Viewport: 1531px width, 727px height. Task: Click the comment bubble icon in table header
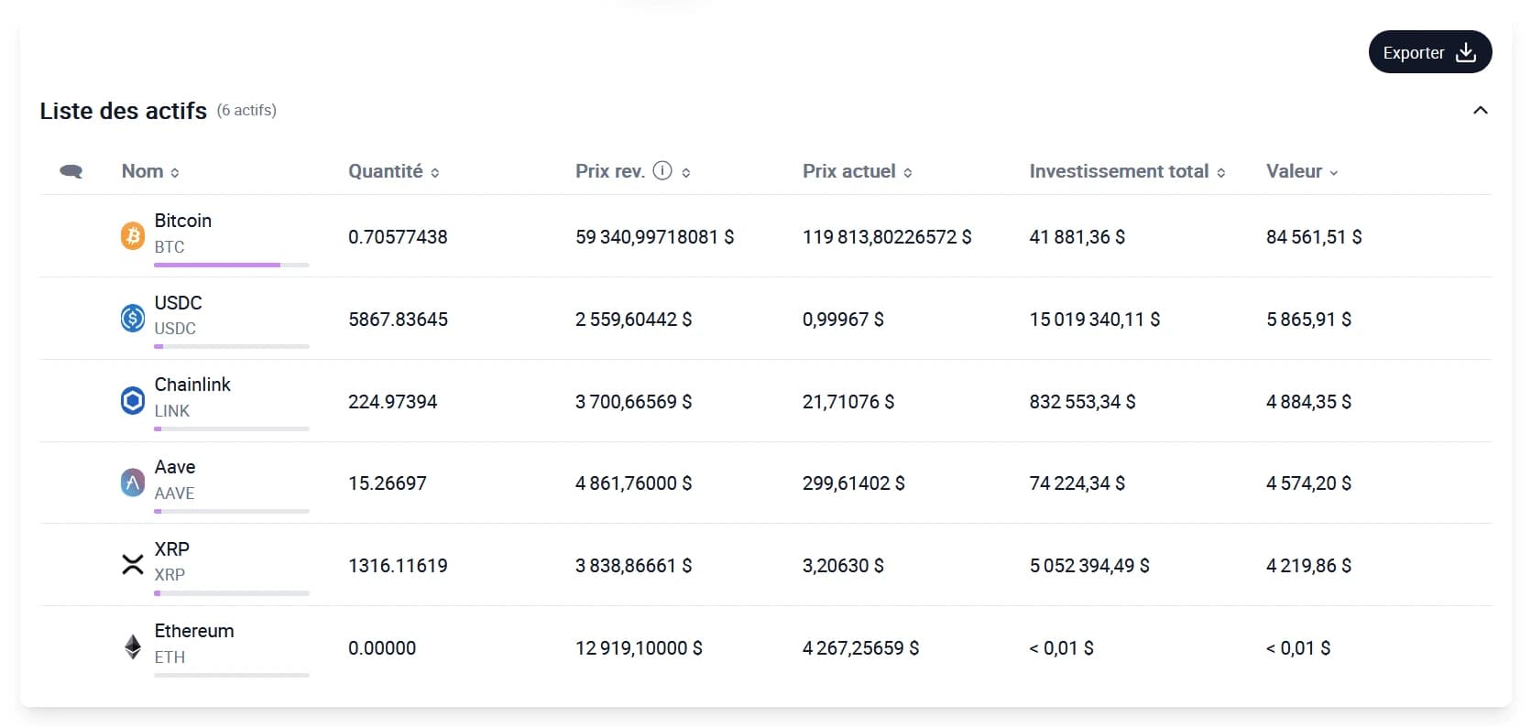pyautogui.click(x=71, y=171)
